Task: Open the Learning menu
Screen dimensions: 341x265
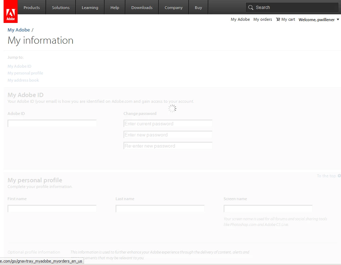Action: [90, 8]
